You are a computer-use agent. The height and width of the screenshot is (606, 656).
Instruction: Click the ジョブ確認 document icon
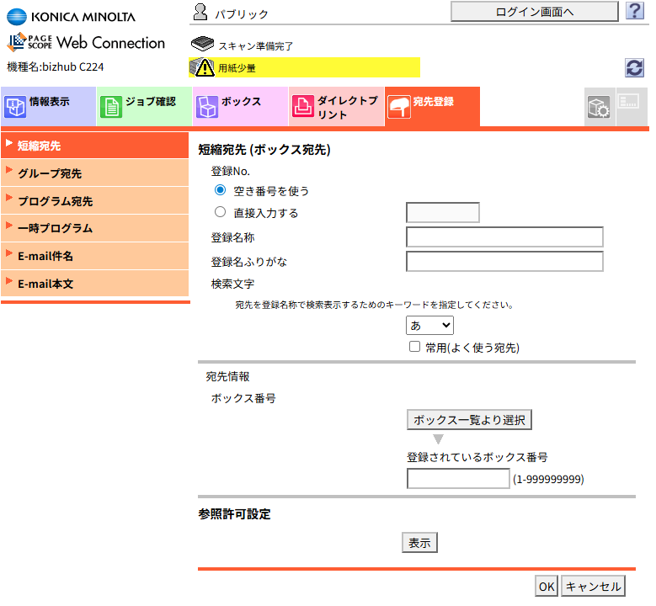point(111,107)
